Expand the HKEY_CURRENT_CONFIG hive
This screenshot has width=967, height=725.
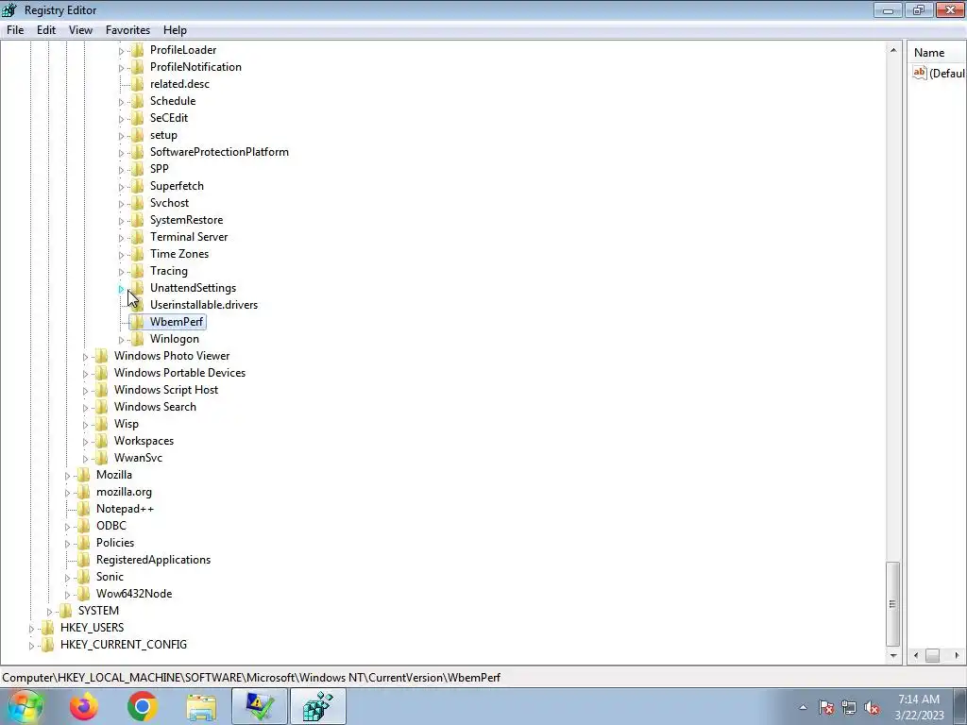point(31,646)
